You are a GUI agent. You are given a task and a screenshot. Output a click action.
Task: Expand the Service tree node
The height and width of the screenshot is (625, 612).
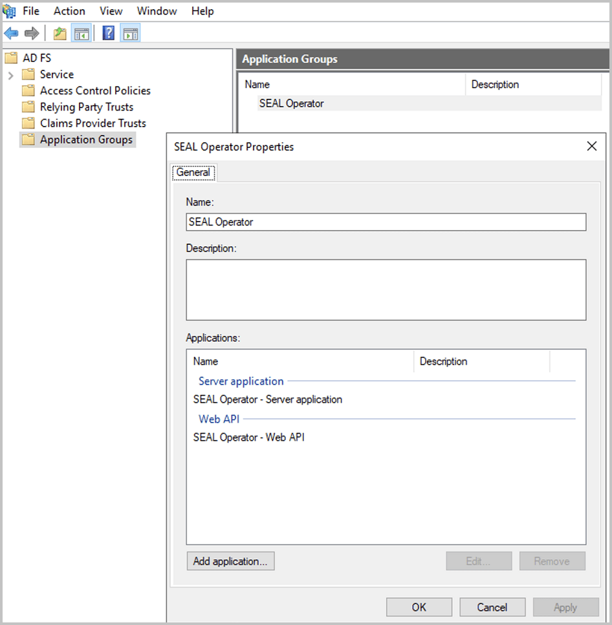point(12,74)
